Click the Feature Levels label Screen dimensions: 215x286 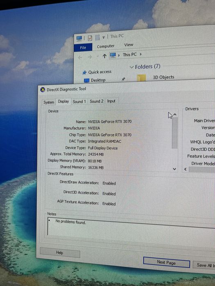pos(201,156)
